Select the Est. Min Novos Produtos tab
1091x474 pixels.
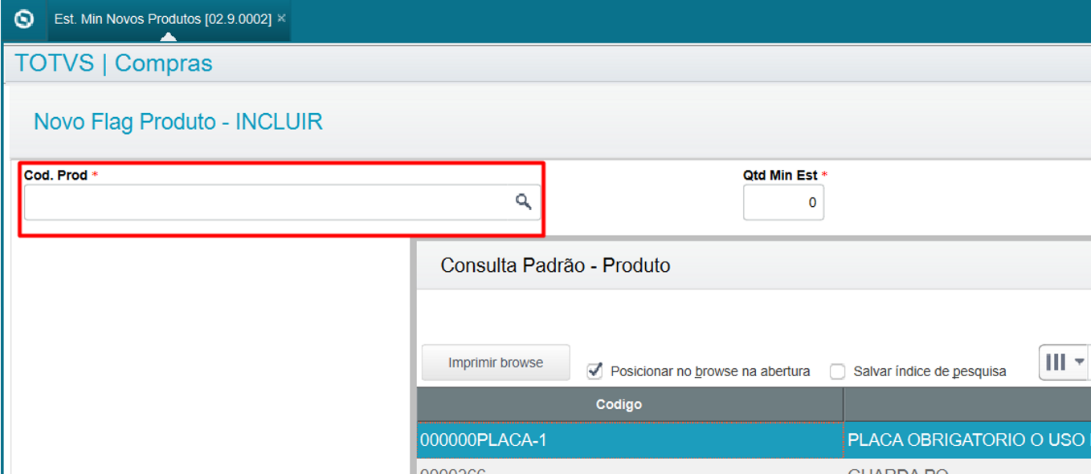click(163, 18)
